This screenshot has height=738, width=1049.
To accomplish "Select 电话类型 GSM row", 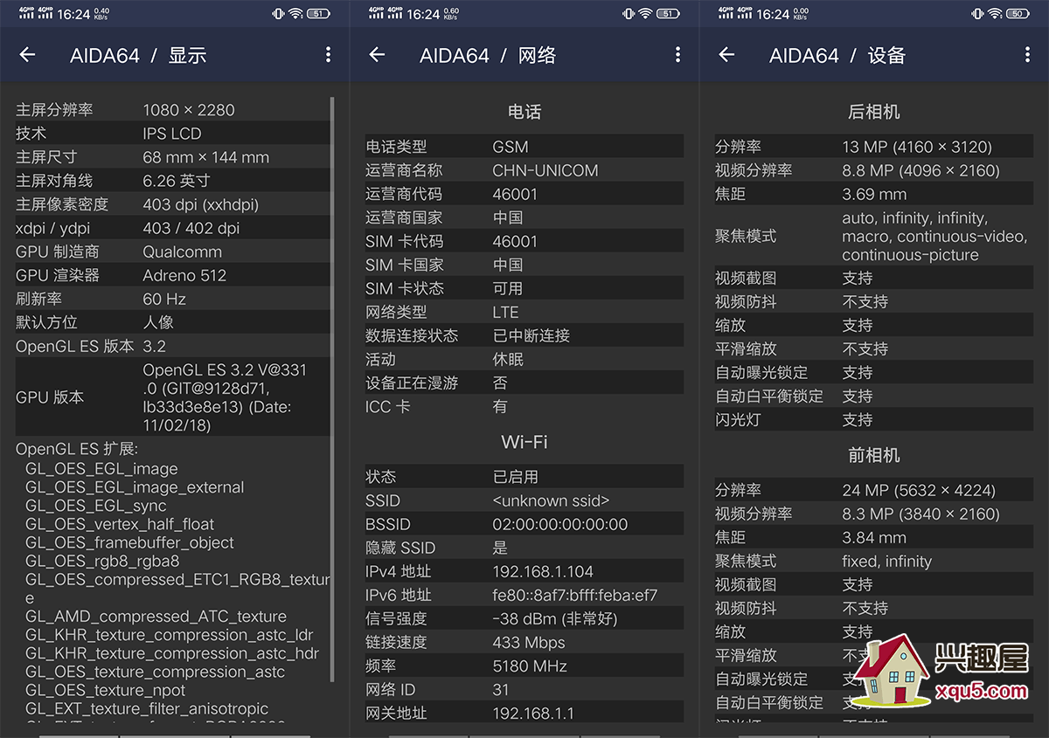I will (x=524, y=147).
